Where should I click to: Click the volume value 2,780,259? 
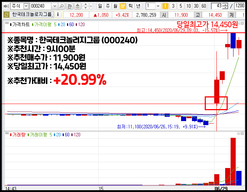tap(146, 15)
